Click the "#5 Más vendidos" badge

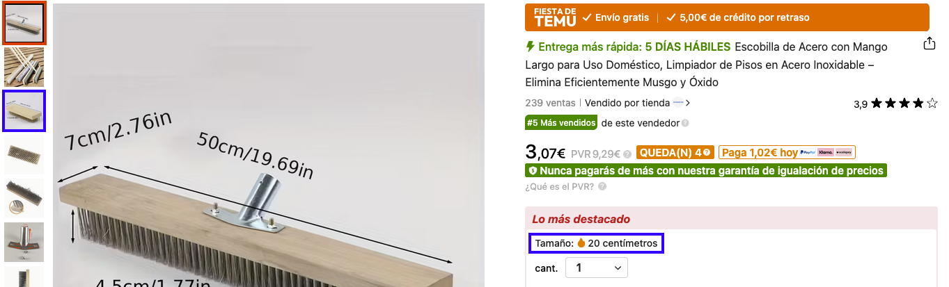click(x=561, y=122)
